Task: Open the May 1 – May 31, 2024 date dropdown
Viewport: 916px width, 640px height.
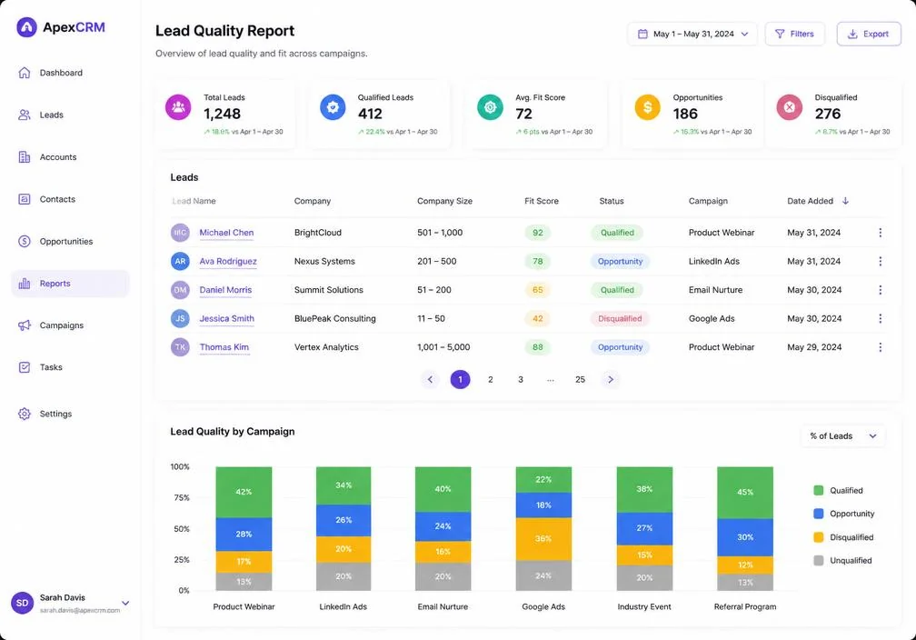Action: click(692, 34)
